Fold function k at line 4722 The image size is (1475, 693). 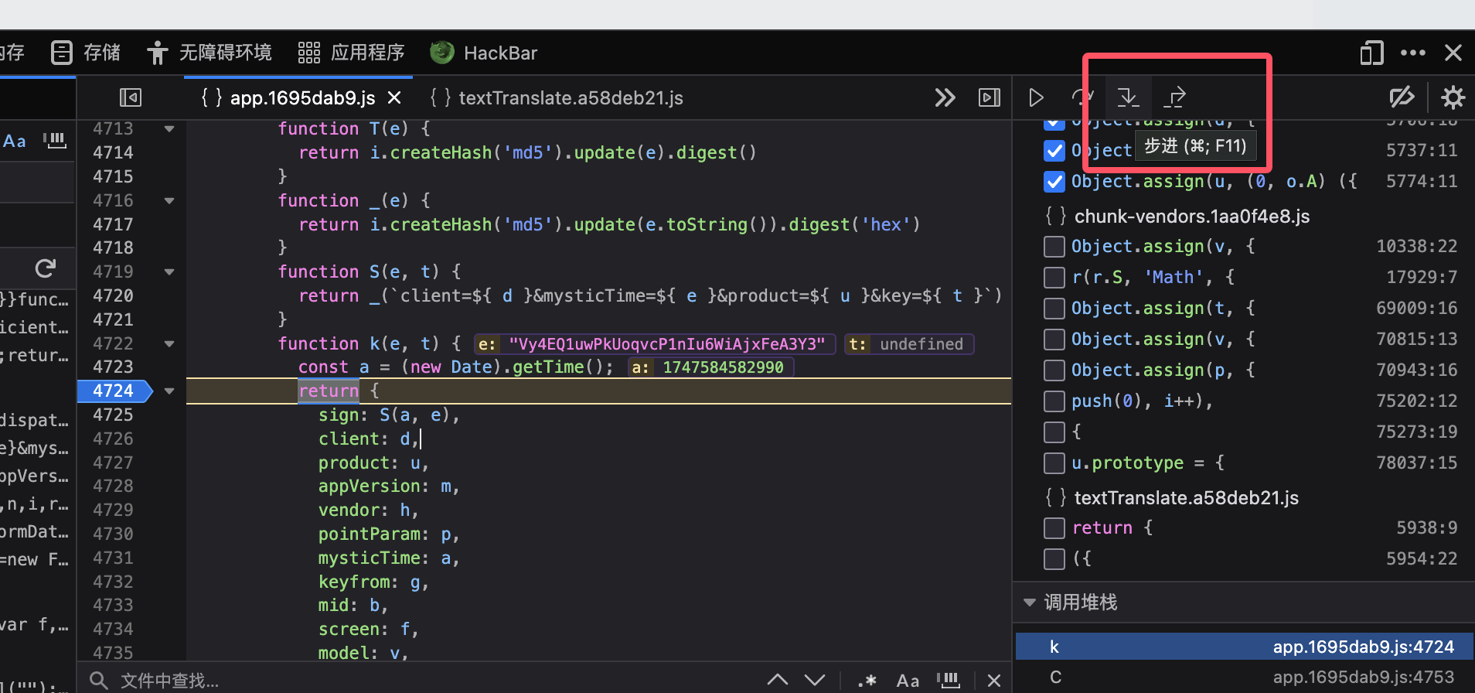(x=169, y=343)
